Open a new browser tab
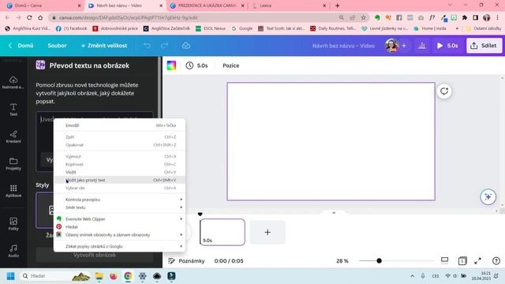The image size is (505, 284). point(337,6)
